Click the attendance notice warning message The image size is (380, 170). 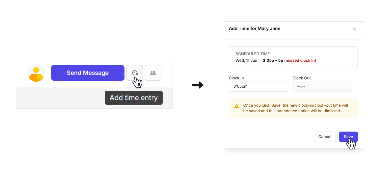click(x=295, y=108)
